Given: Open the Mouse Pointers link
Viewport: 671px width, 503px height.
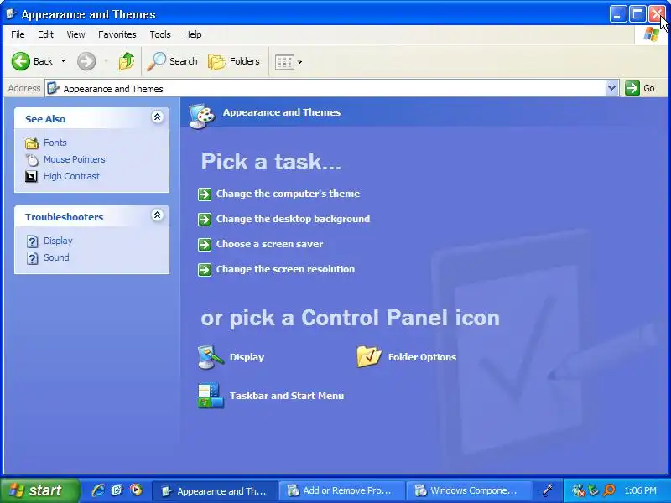Looking at the screenshot, I should tap(75, 159).
